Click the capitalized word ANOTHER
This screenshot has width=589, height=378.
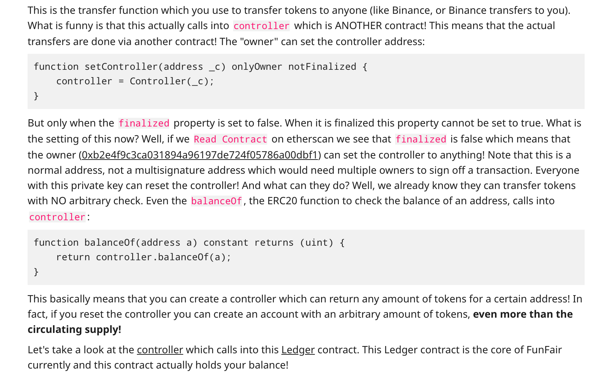pos(358,25)
